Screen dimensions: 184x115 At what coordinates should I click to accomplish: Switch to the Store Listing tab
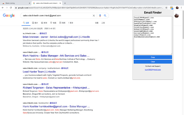pyautogui.click(x=16, y=3)
